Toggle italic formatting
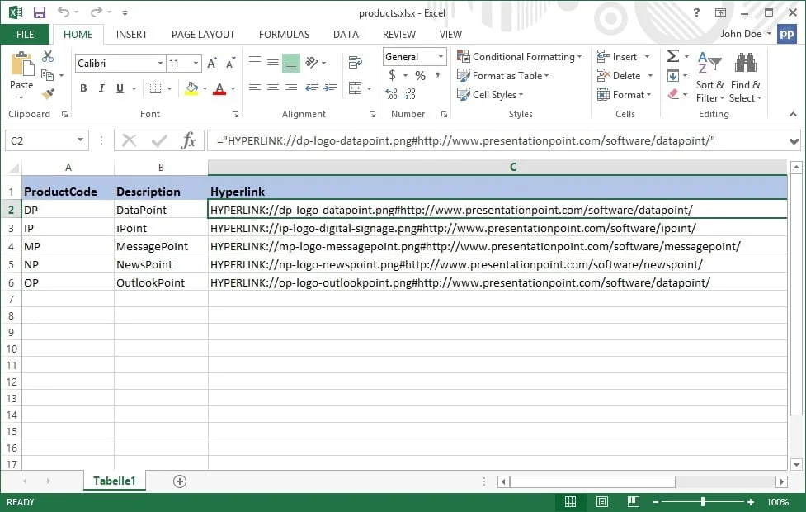 point(101,87)
